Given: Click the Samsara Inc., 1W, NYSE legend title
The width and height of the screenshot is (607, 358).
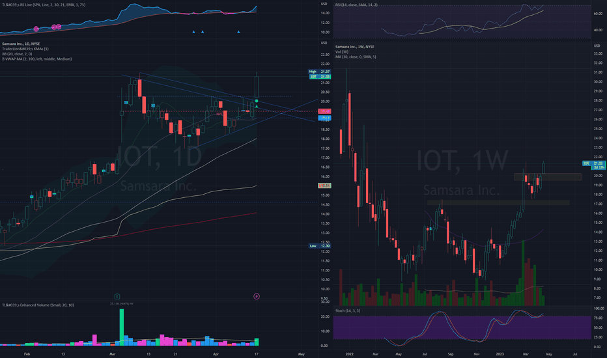Looking at the screenshot, I should tap(354, 46).
